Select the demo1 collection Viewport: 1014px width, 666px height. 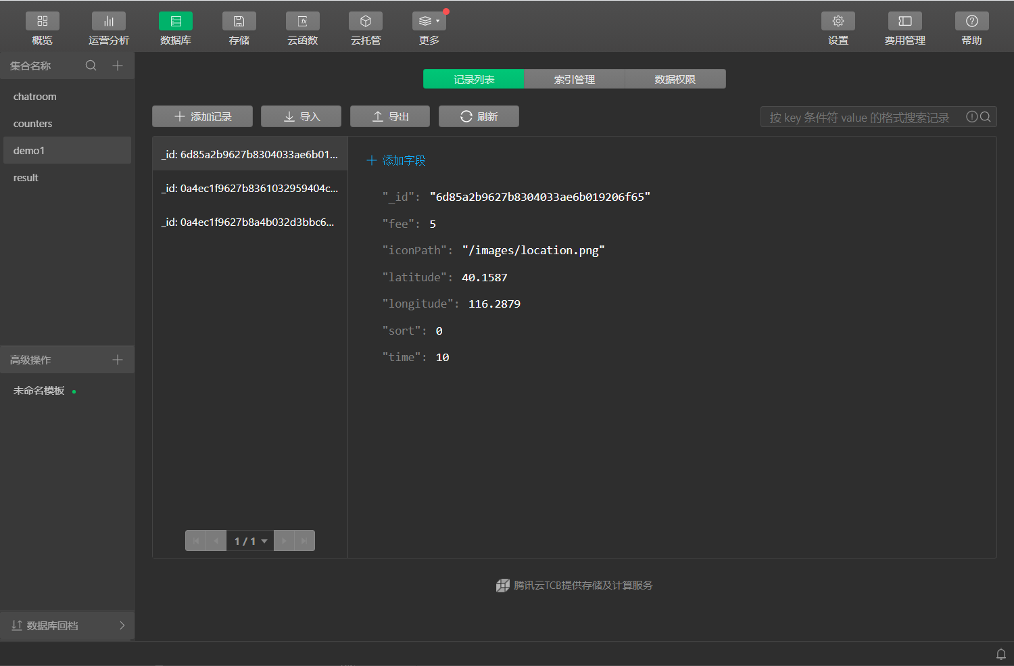(67, 150)
